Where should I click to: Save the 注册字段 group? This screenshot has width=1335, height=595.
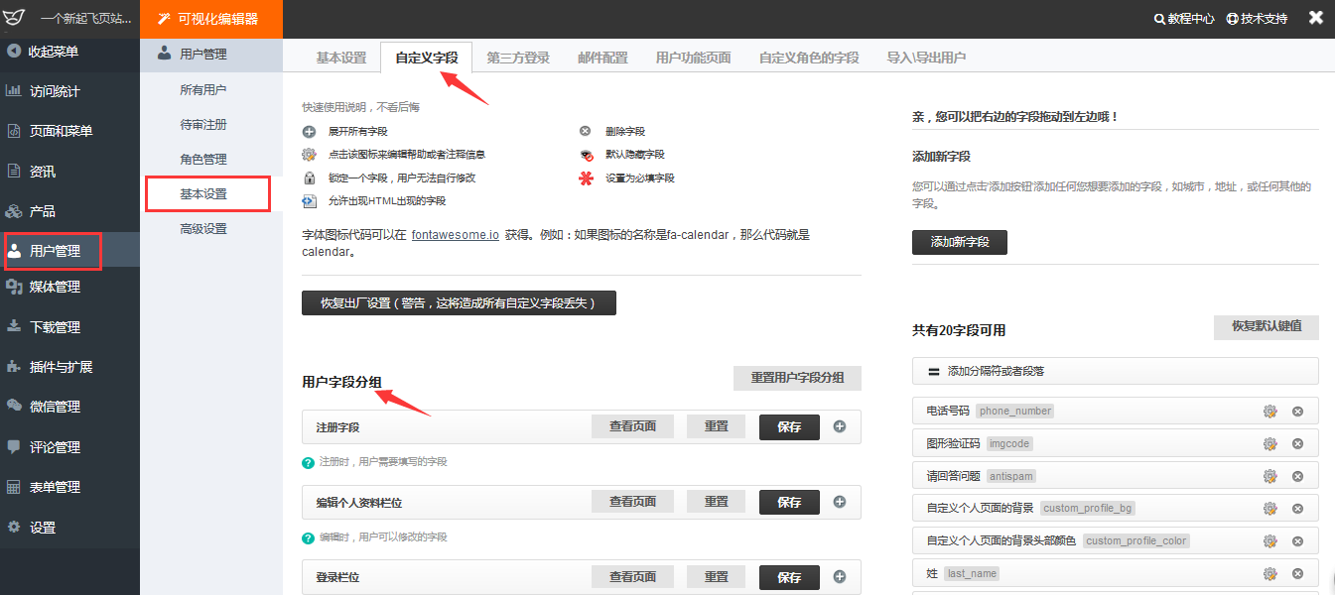click(x=789, y=427)
